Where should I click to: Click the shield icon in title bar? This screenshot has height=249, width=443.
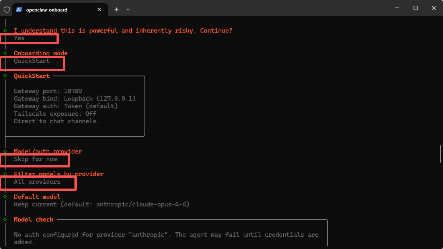tap(7, 9)
